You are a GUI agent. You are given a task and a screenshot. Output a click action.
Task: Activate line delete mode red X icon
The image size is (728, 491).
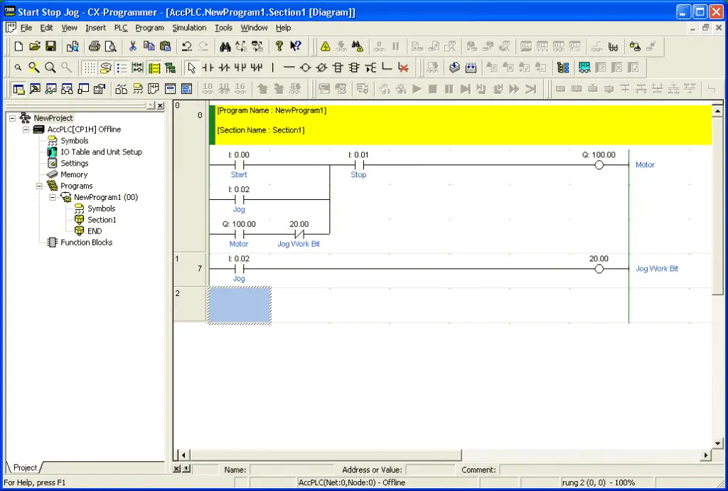[x=403, y=68]
